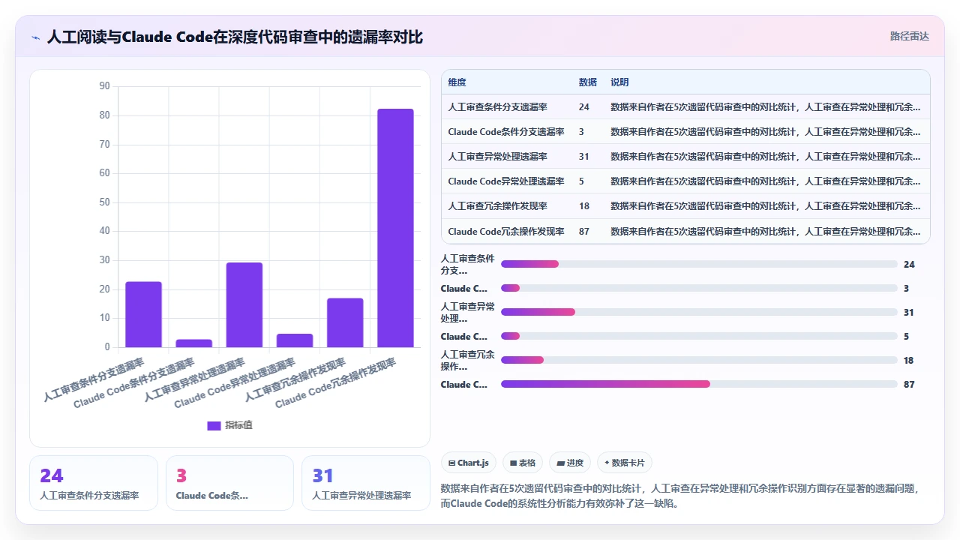Click the 数据卡片 chip
The width and height of the screenshot is (960, 540).
point(625,463)
